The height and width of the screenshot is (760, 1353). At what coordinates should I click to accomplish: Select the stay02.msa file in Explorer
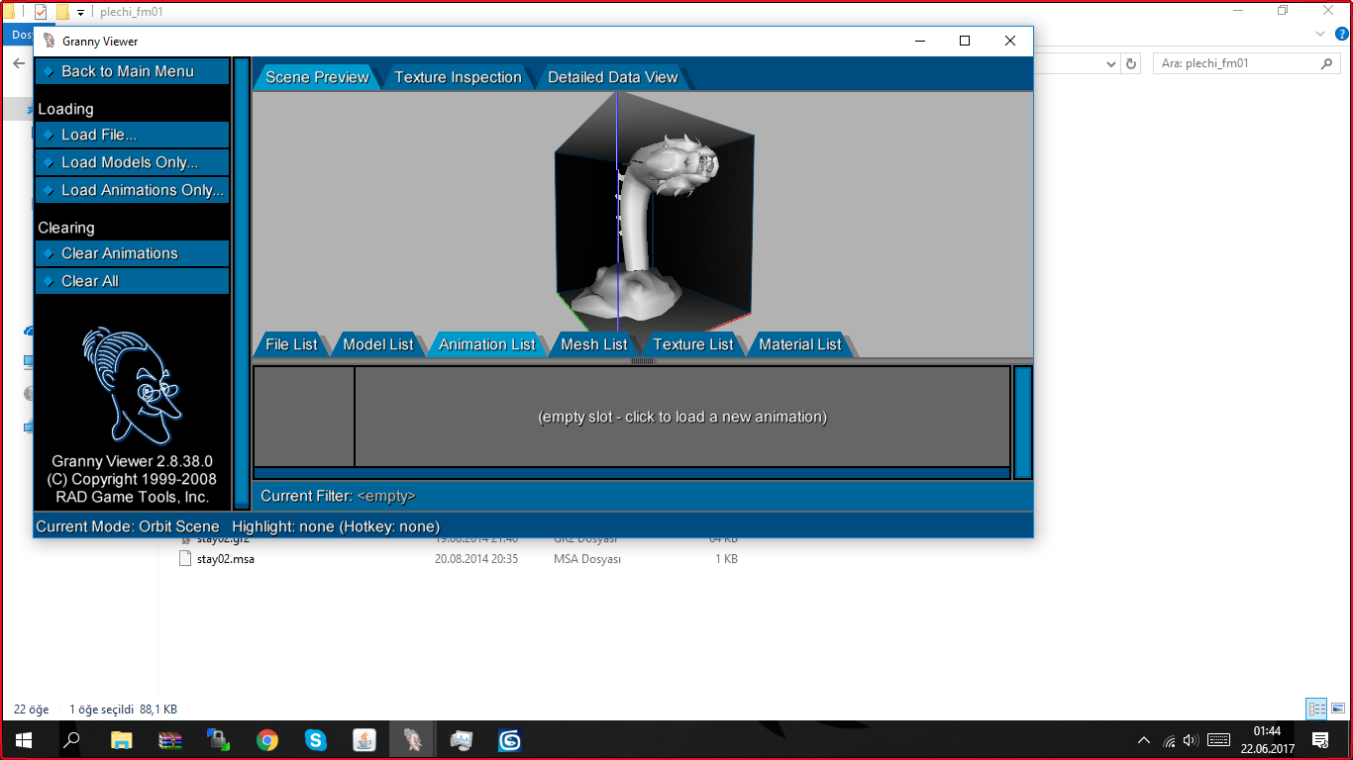coord(226,559)
